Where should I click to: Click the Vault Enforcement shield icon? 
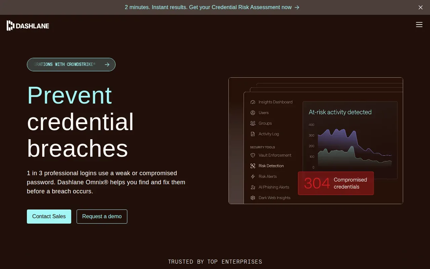253,155
